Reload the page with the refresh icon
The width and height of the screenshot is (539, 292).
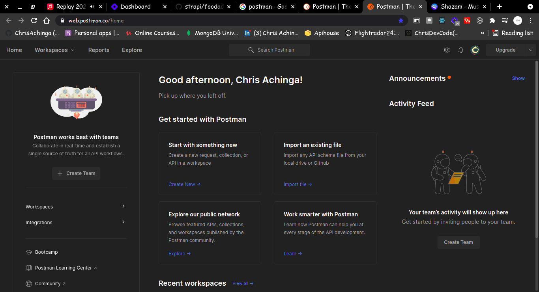(34, 20)
